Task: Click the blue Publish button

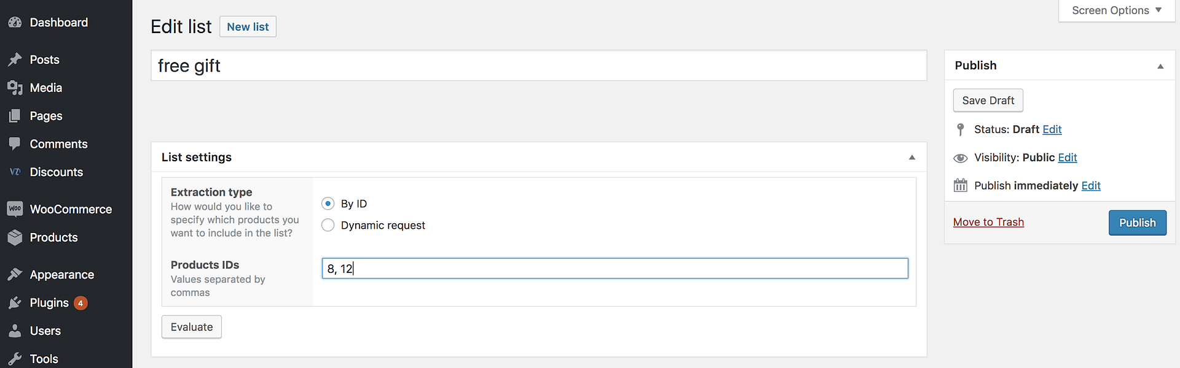Action: 1137,223
